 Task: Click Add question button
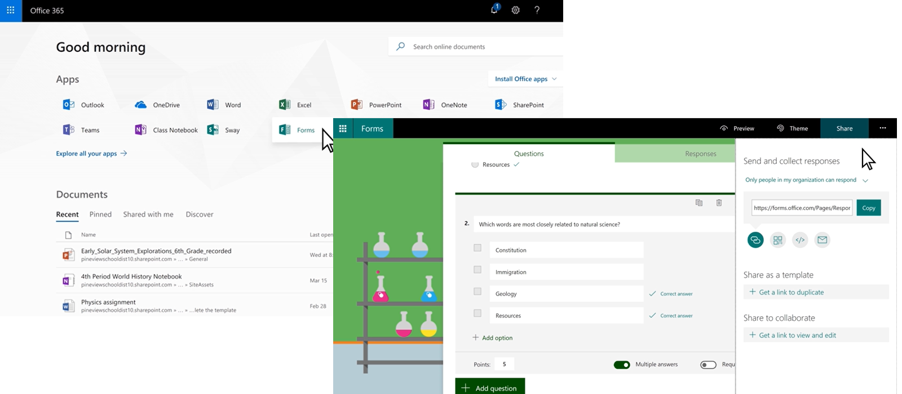click(x=490, y=387)
